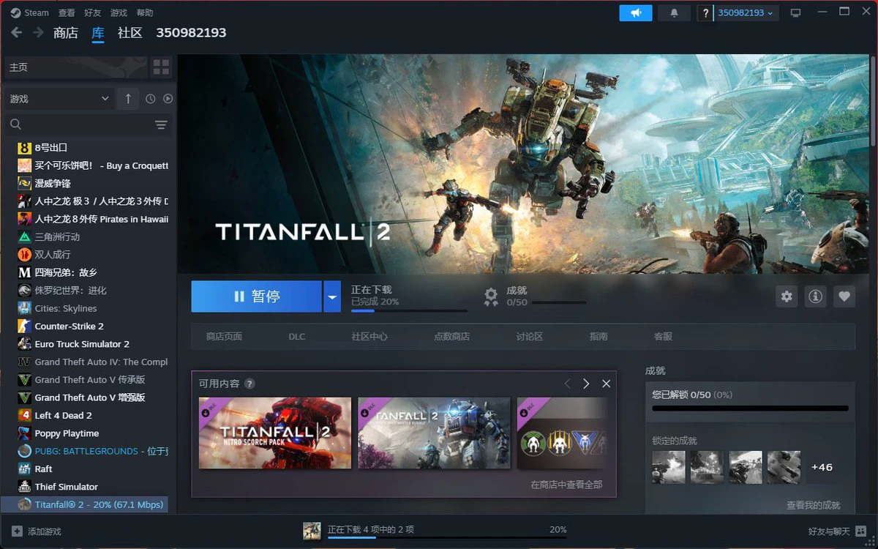Click the +46 locked achievements tile

(x=822, y=467)
